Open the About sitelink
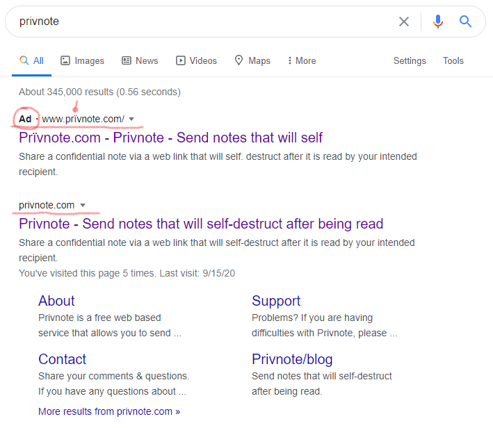Screen dimensions: 493x428 [56, 301]
